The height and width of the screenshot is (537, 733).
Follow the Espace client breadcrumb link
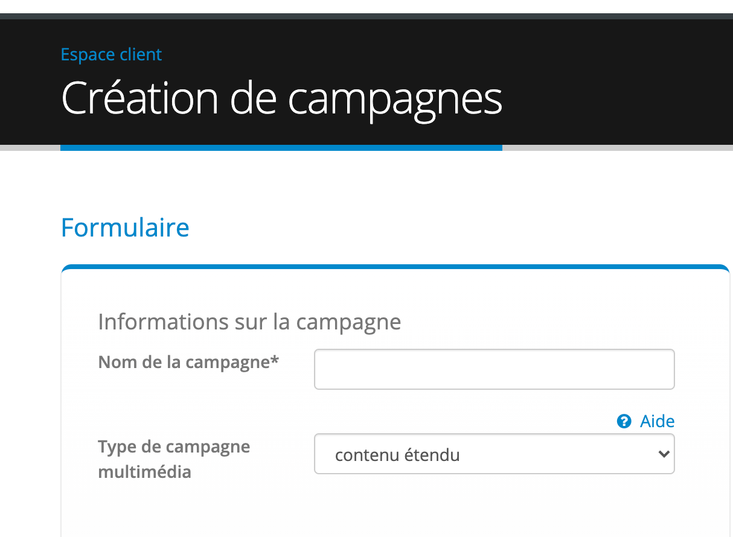tap(111, 55)
